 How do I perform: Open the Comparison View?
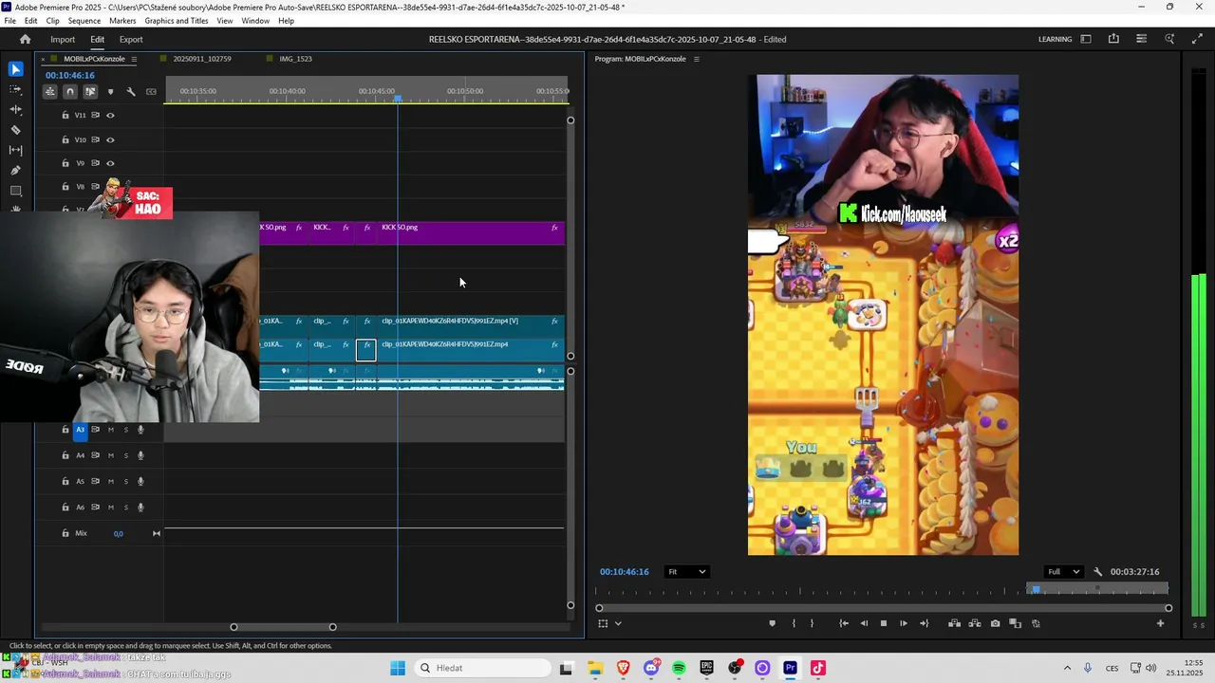pyautogui.click(x=1015, y=623)
